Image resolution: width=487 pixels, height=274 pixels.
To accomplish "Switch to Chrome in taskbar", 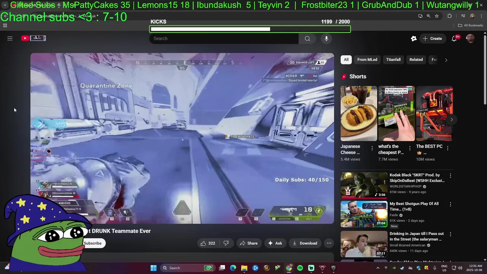I will 289,268.
